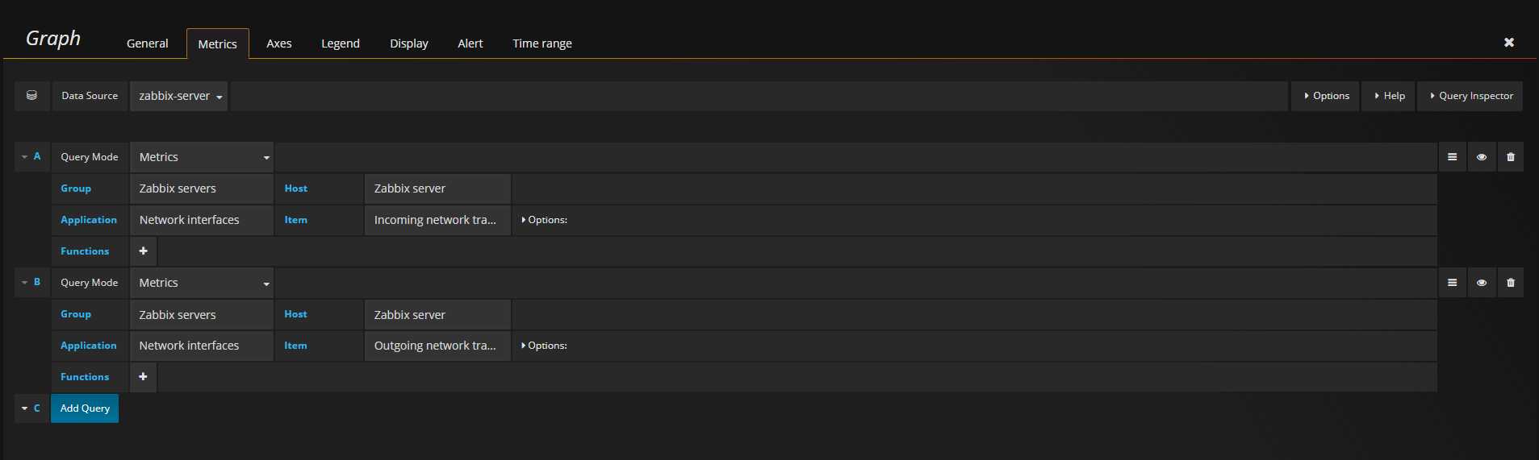The width and height of the screenshot is (1539, 460).
Task: Open the query A hamburger menu
Action: (x=1452, y=157)
